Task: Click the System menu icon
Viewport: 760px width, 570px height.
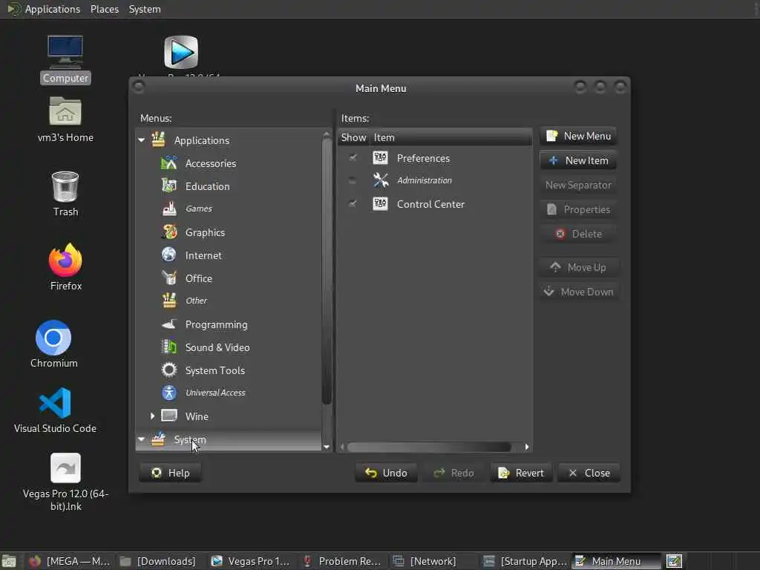Action: tap(158, 439)
